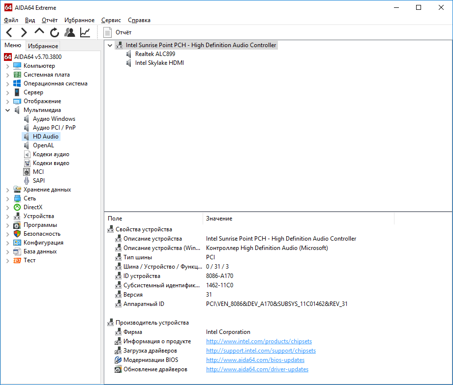Expand the Операционная система node
The height and width of the screenshot is (385, 453).
[x=7, y=83]
